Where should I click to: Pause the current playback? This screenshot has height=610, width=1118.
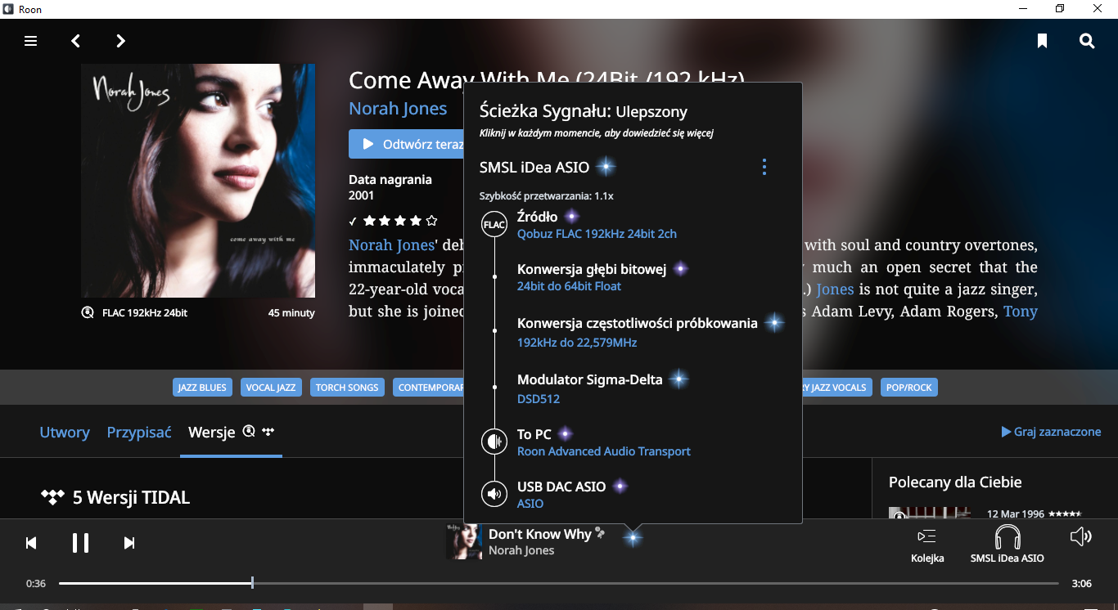pos(80,543)
